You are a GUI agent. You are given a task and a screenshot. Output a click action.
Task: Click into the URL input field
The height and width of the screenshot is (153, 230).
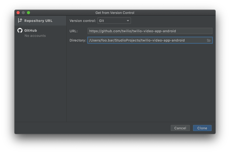(150, 31)
